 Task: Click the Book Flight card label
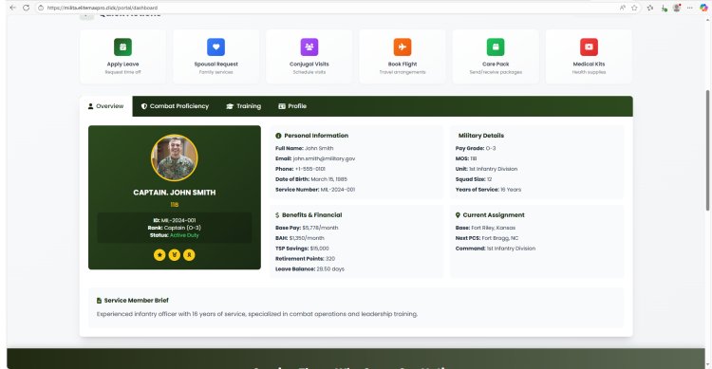[403, 64]
